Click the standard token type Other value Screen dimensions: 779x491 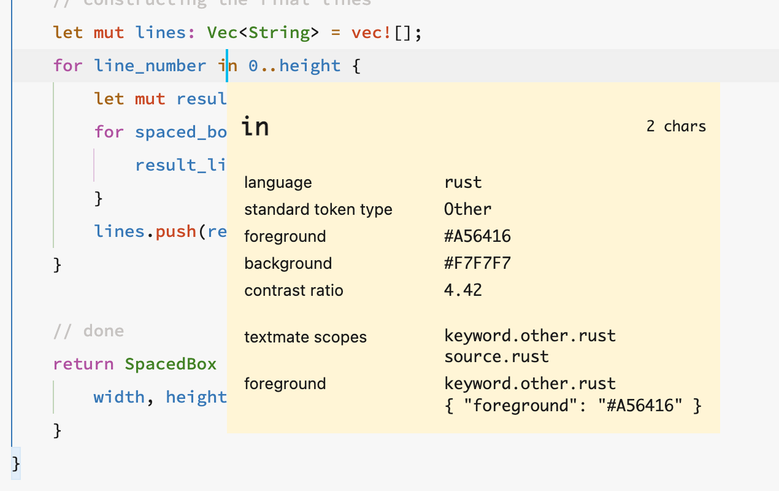[x=467, y=209]
